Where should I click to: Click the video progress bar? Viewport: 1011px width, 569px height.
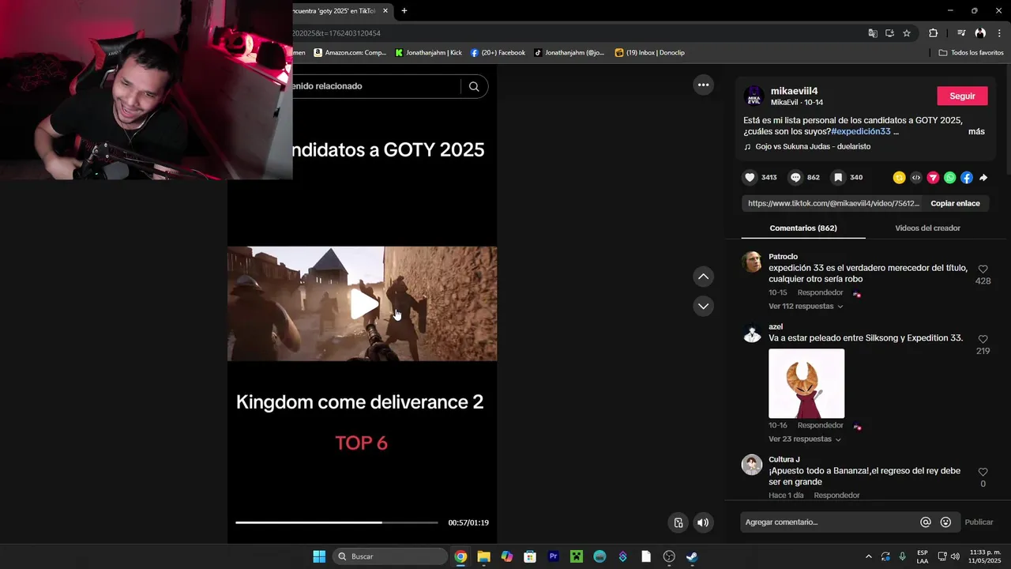(x=336, y=522)
